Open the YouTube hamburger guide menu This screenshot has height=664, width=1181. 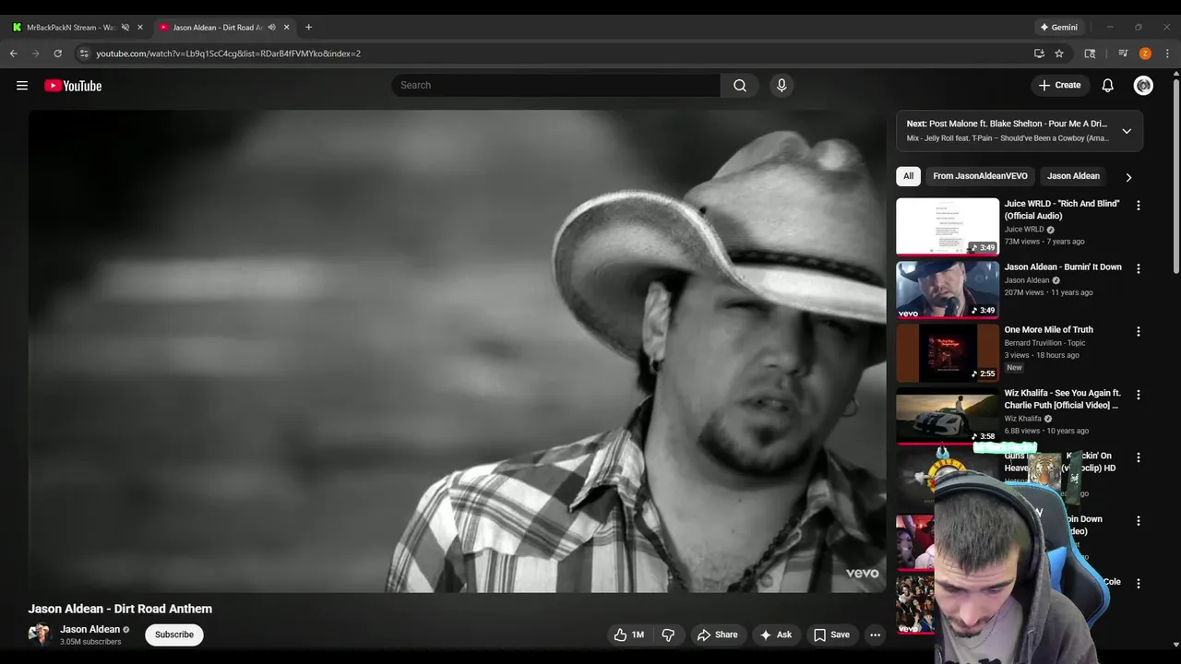22,86
